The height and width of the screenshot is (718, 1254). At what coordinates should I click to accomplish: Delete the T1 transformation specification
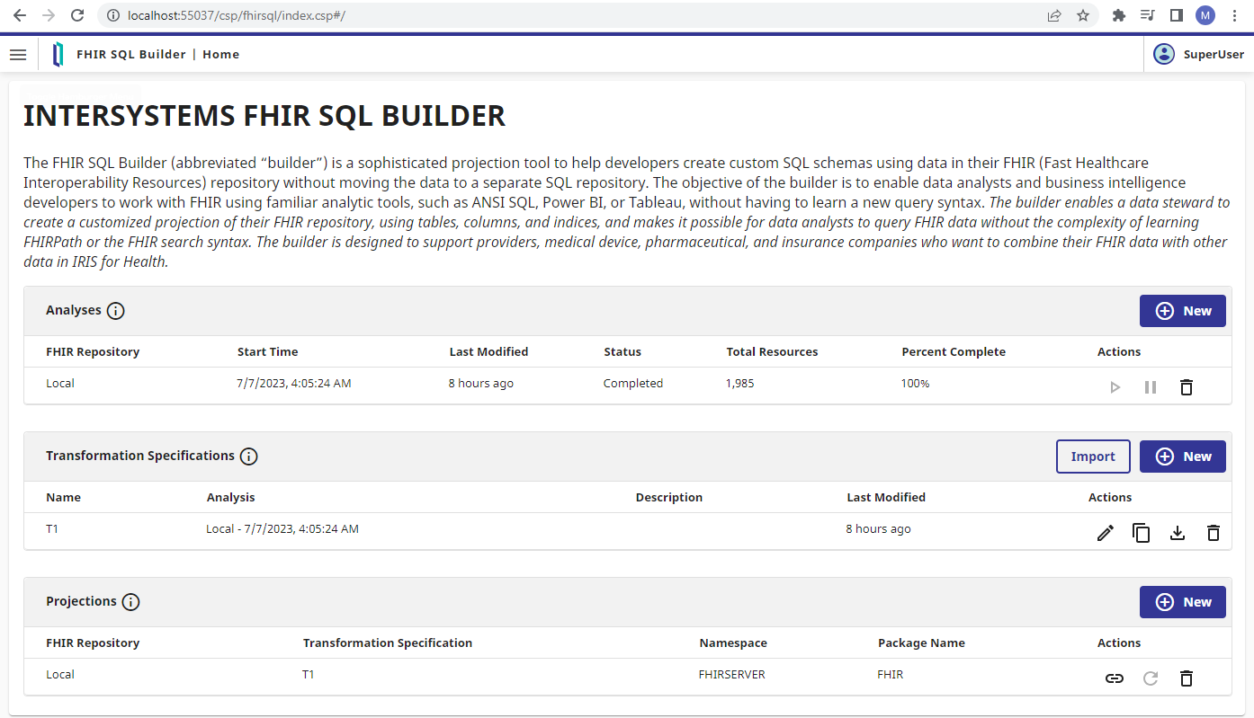(x=1213, y=533)
